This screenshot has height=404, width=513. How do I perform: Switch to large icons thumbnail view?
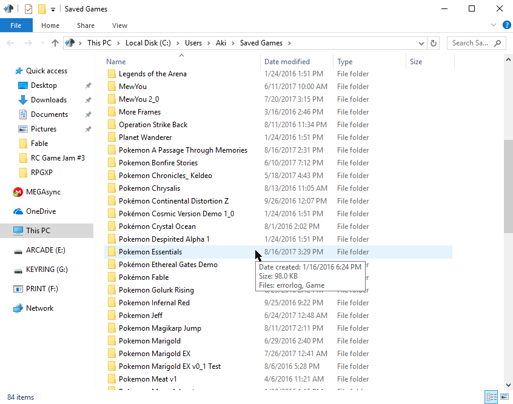(x=504, y=397)
